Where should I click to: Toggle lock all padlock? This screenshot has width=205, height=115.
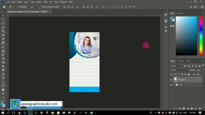point(189,74)
